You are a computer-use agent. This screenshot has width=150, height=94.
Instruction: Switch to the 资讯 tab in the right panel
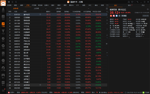pyautogui.click(x=129, y=5)
